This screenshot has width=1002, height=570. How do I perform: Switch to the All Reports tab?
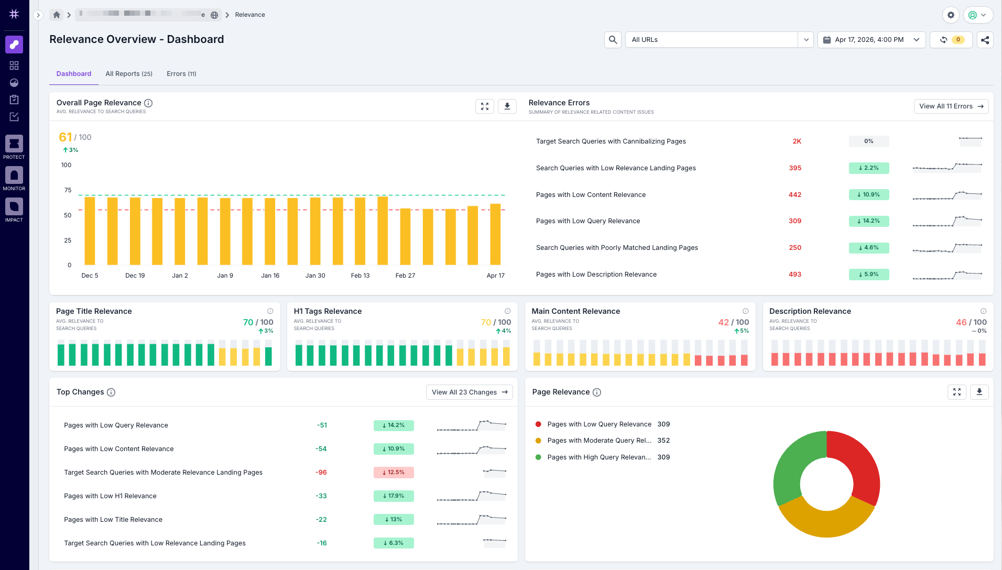[x=129, y=74]
